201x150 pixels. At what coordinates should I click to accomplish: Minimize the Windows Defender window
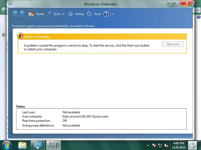171,3
